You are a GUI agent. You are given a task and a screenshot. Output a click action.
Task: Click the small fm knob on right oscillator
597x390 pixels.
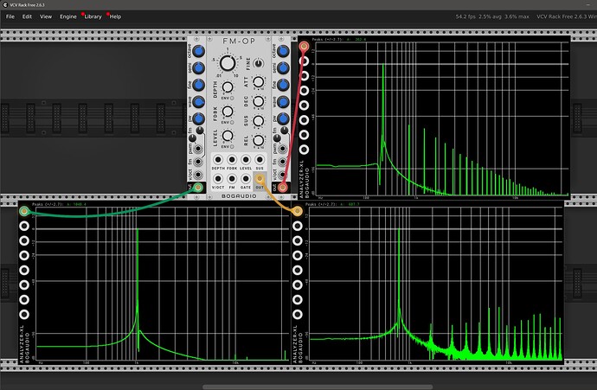pyautogui.click(x=285, y=131)
